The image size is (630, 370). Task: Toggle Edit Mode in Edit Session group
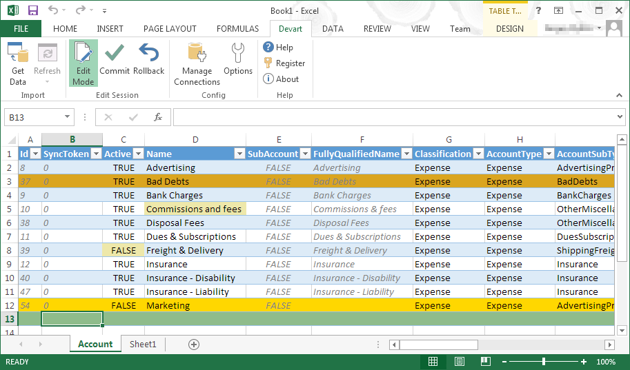point(83,63)
